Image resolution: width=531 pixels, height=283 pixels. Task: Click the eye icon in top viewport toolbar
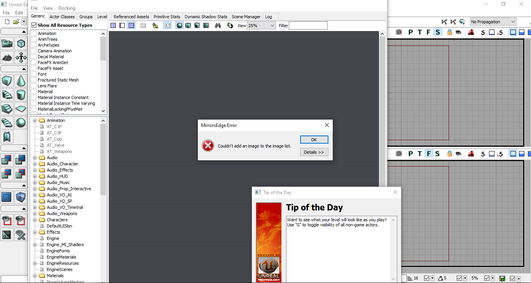click(x=459, y=32)
